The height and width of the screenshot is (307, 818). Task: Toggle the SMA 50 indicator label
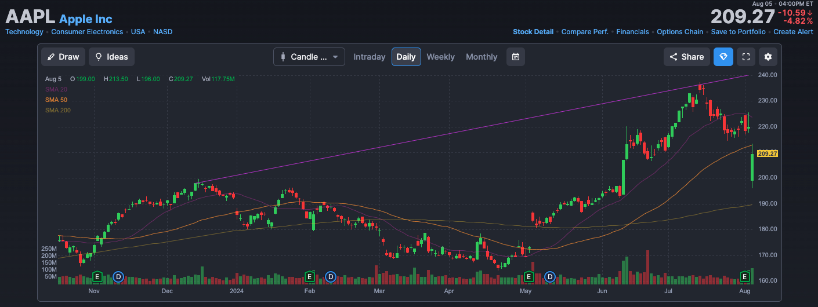(x=56, y=100)
